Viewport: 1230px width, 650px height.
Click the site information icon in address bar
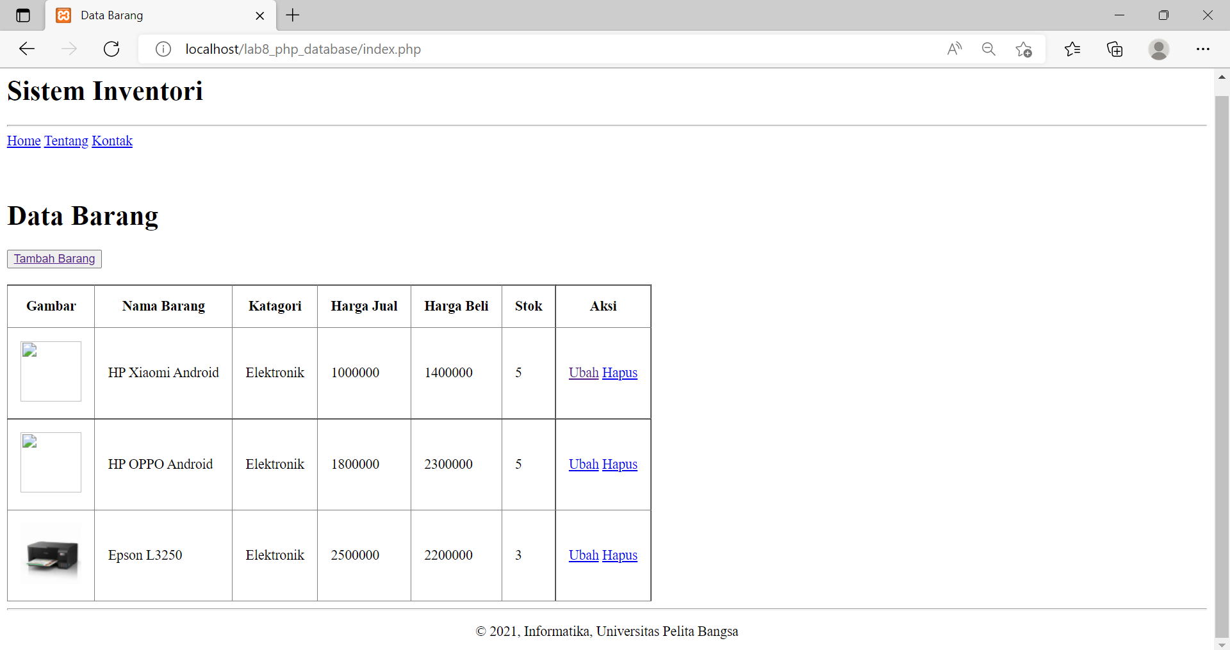click(163, 49)
